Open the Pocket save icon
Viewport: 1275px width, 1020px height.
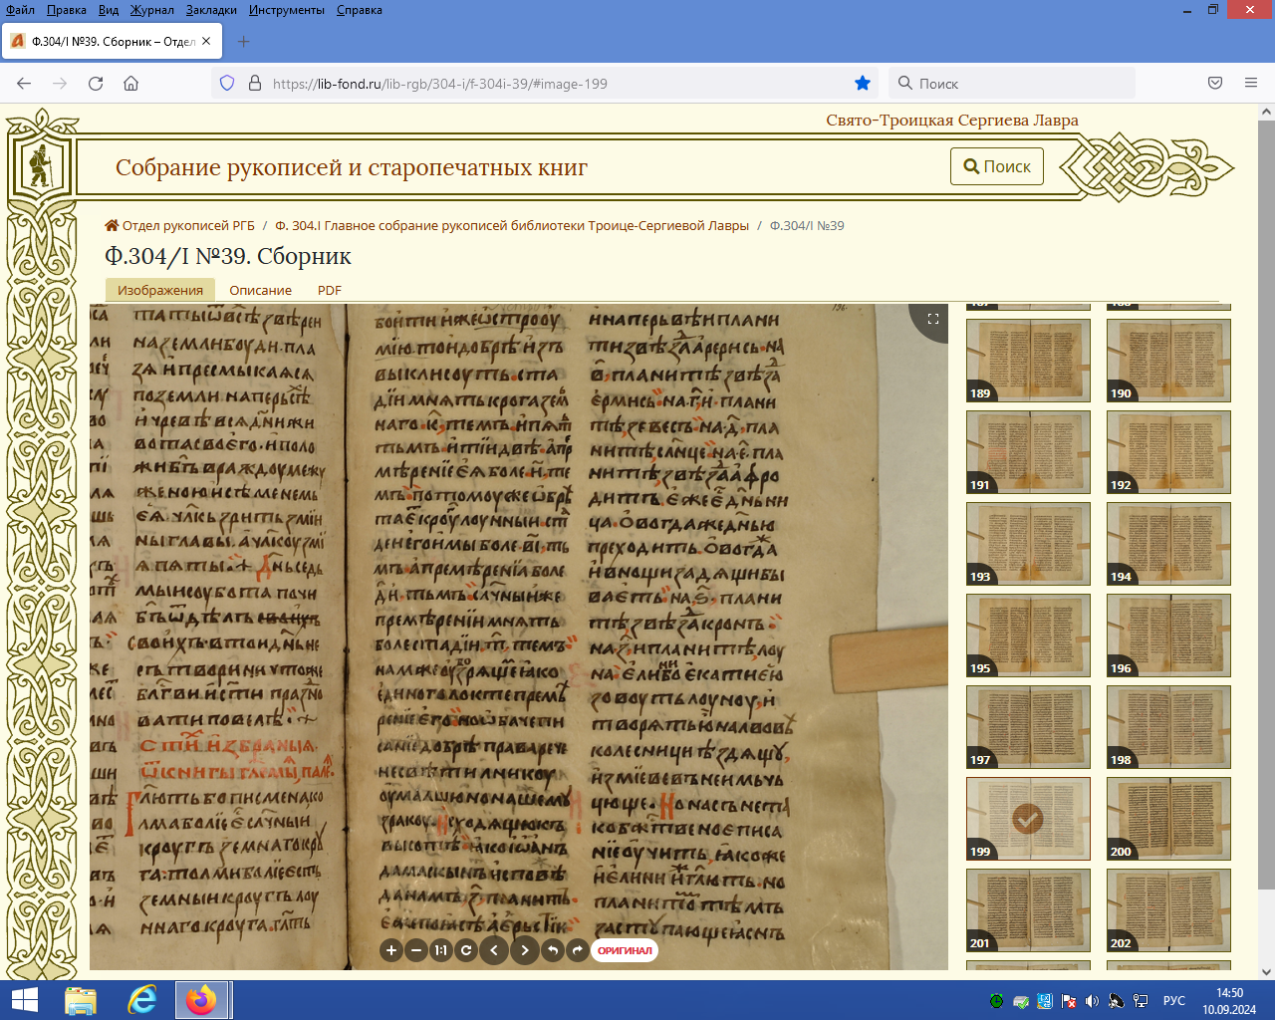click(x=1215, y=84)
